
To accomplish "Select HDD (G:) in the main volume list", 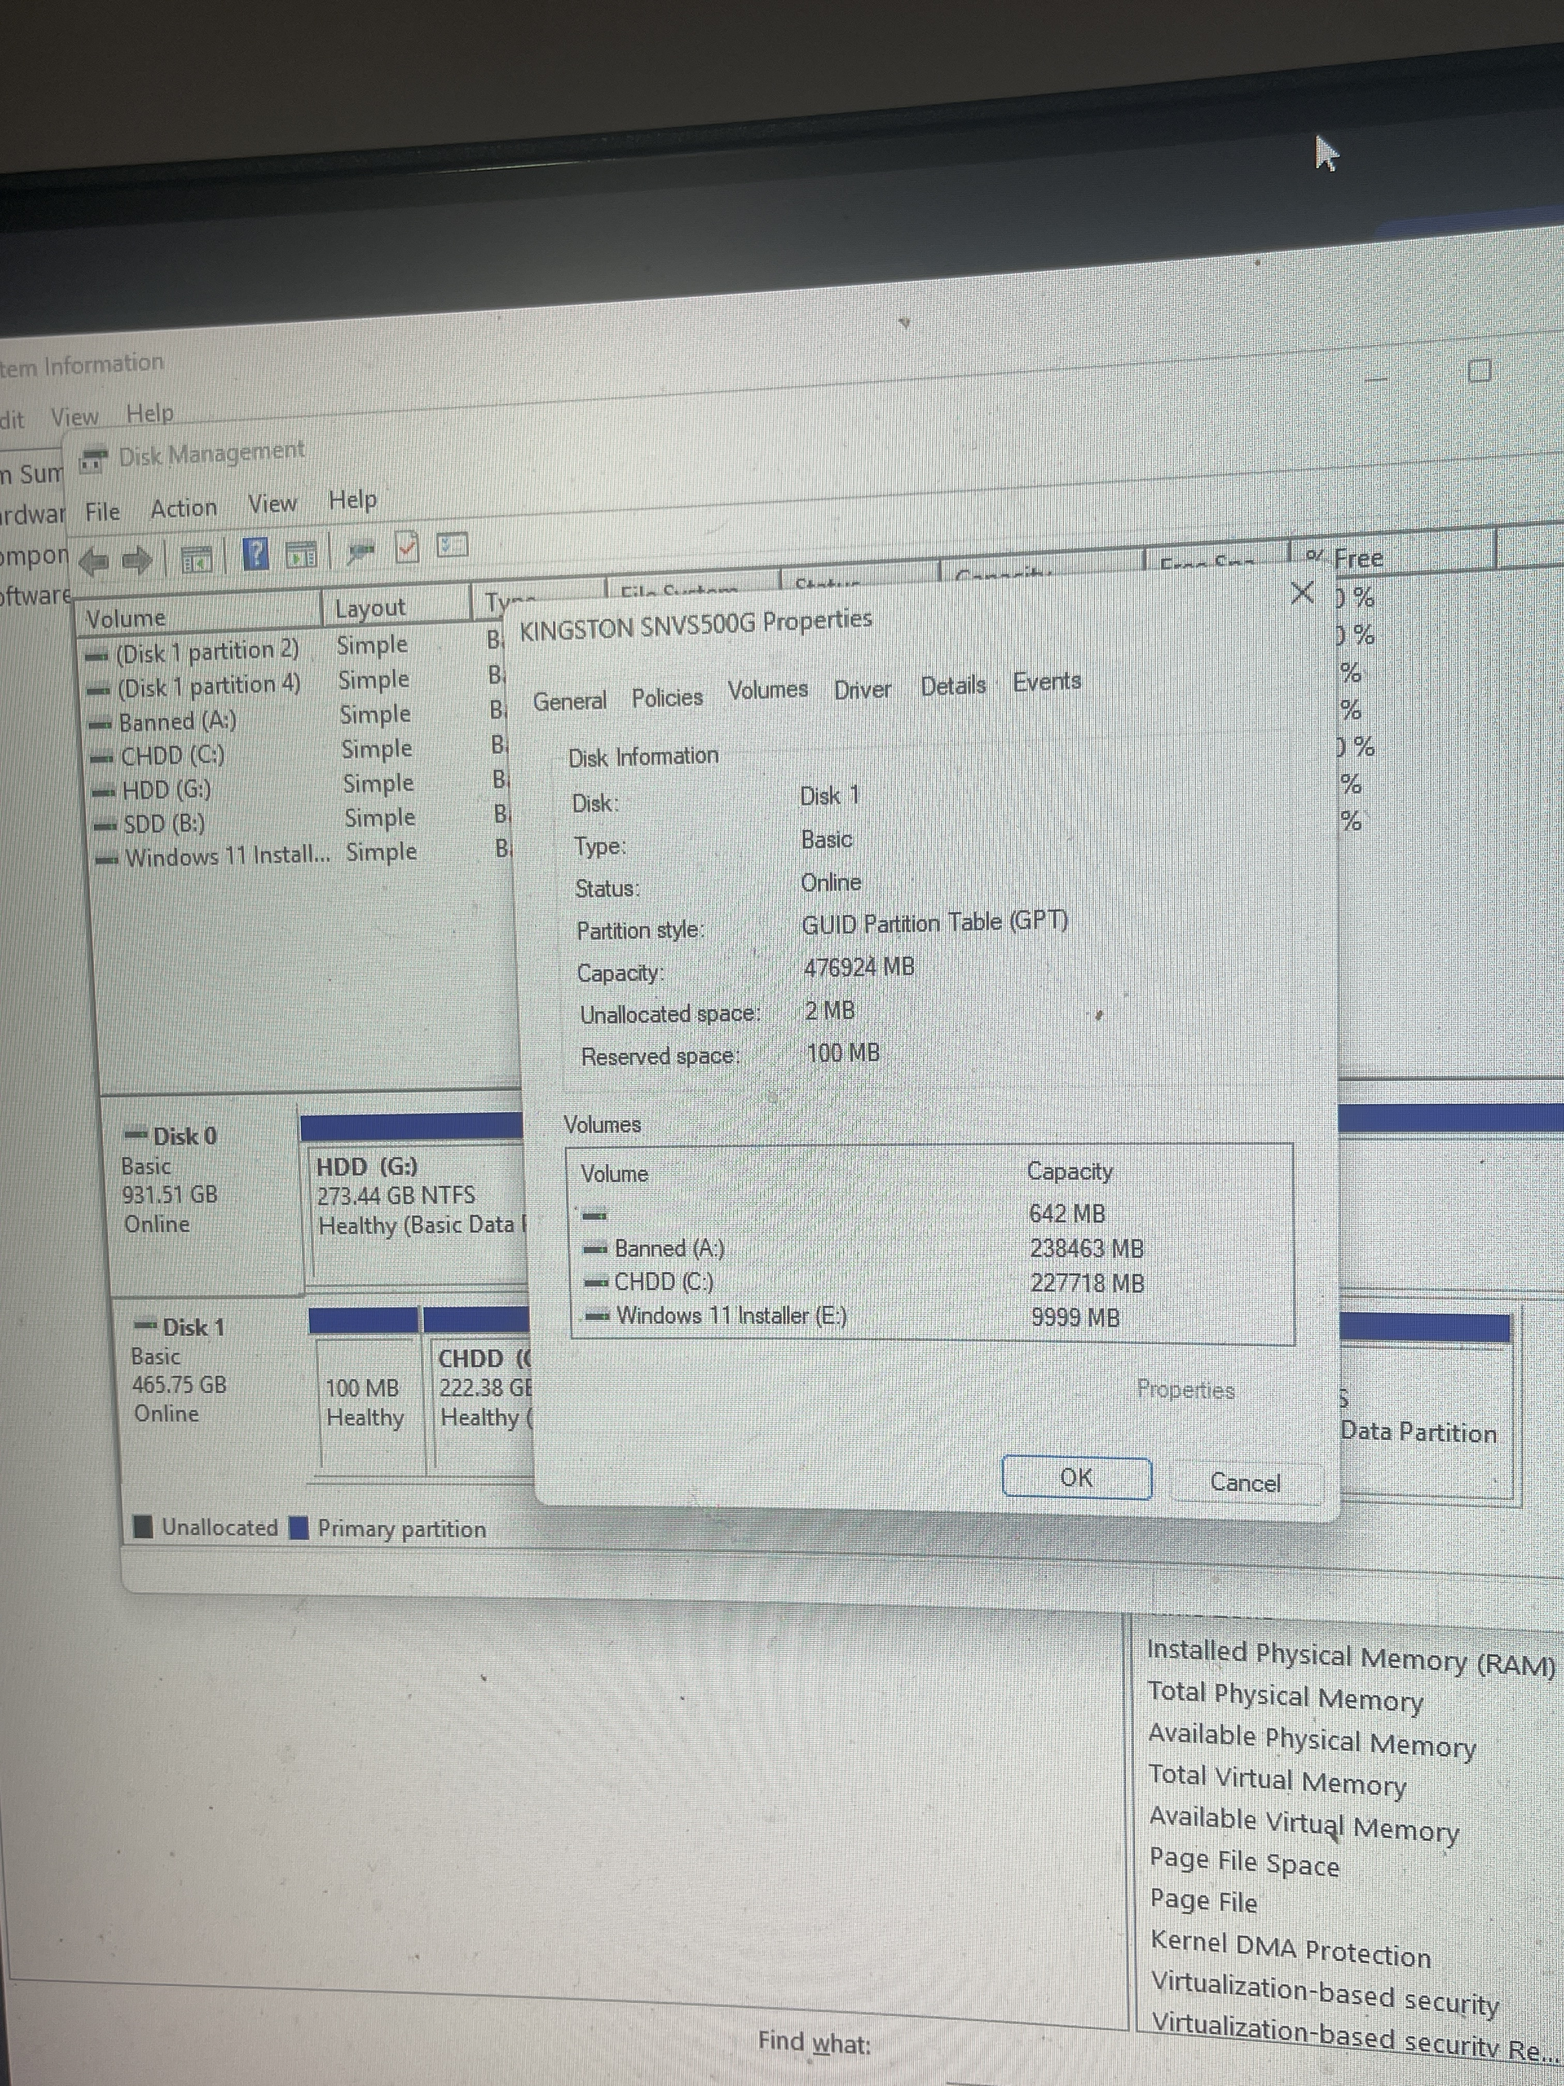I will pyautogui.click(x=166, y=790).
